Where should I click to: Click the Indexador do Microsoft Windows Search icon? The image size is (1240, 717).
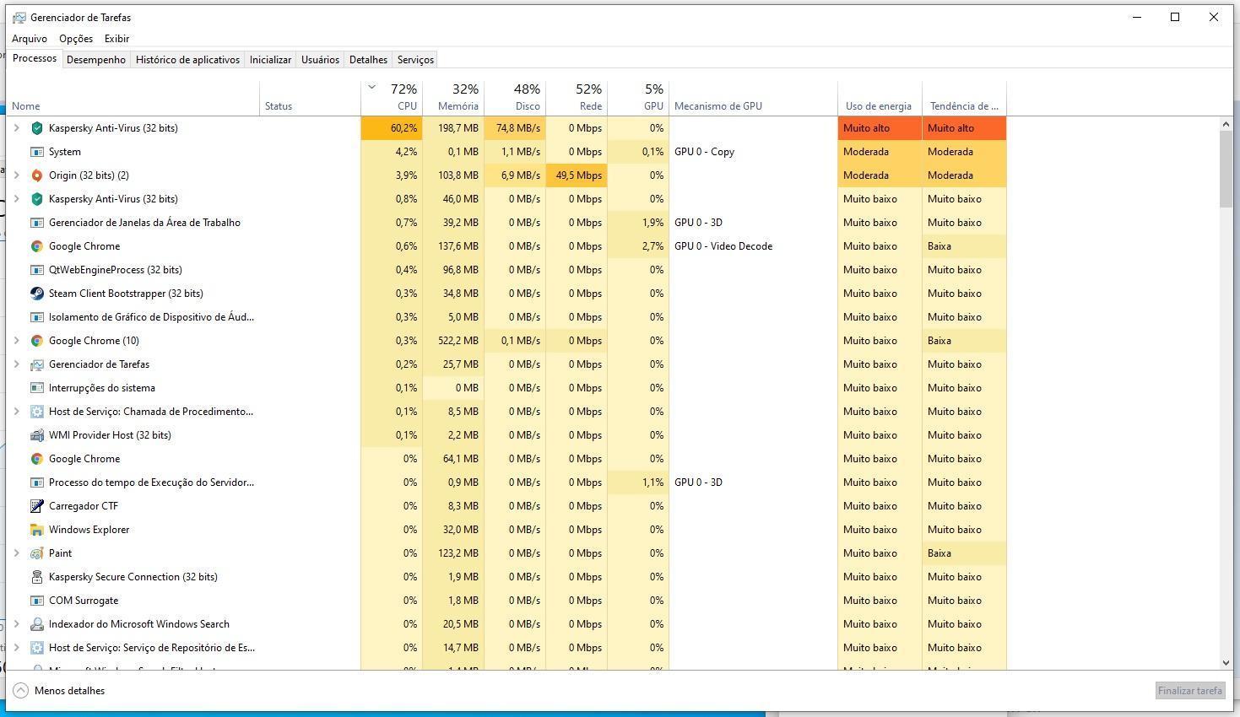36,624
